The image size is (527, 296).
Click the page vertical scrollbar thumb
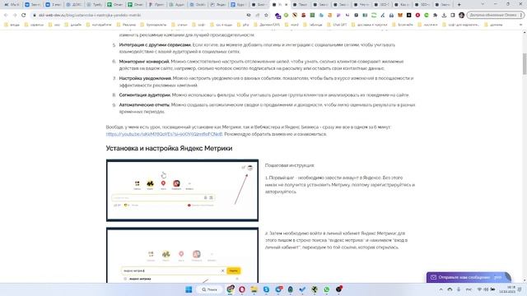[525, 64]
